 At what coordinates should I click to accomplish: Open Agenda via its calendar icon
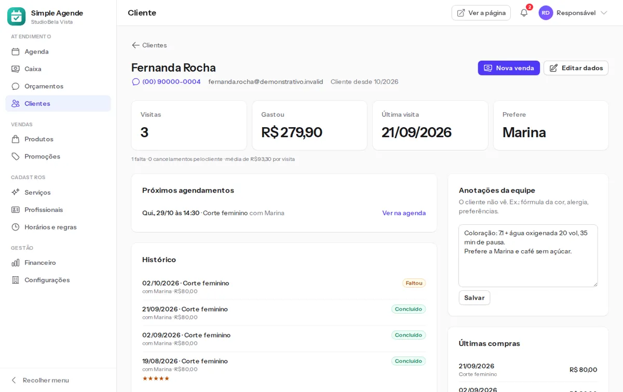point(16,51)
